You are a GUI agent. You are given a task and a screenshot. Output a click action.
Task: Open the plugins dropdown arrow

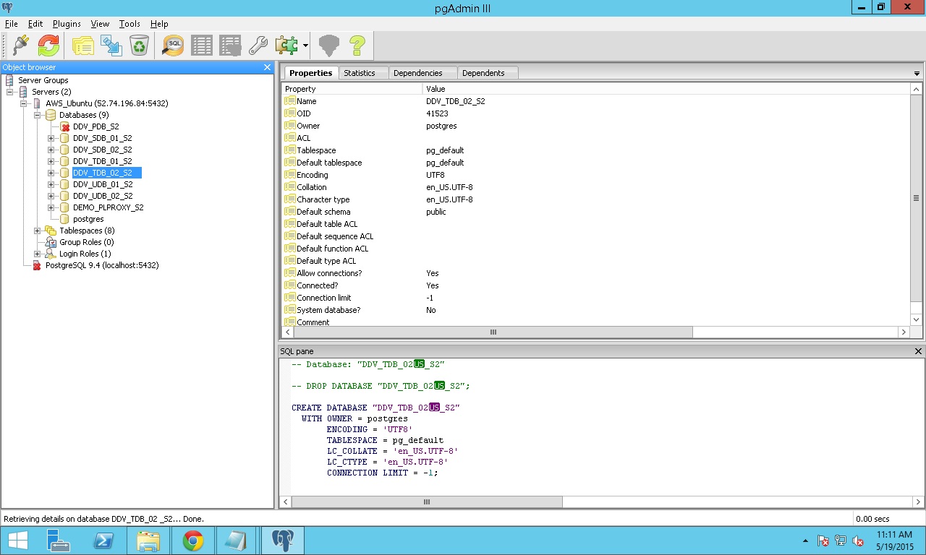click(x=306, y=46)
